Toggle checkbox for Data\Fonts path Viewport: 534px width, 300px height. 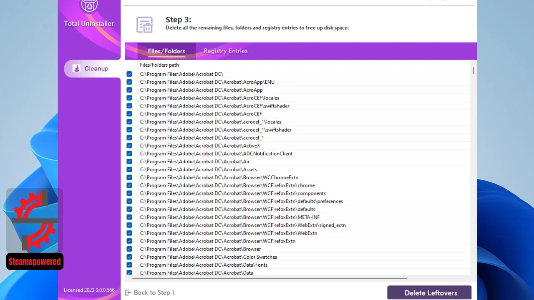click(129, 265)
